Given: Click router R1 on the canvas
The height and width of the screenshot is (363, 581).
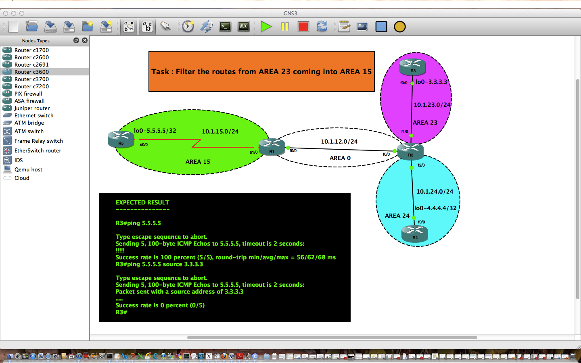Looking at the screenshot, I should point(272,147).
